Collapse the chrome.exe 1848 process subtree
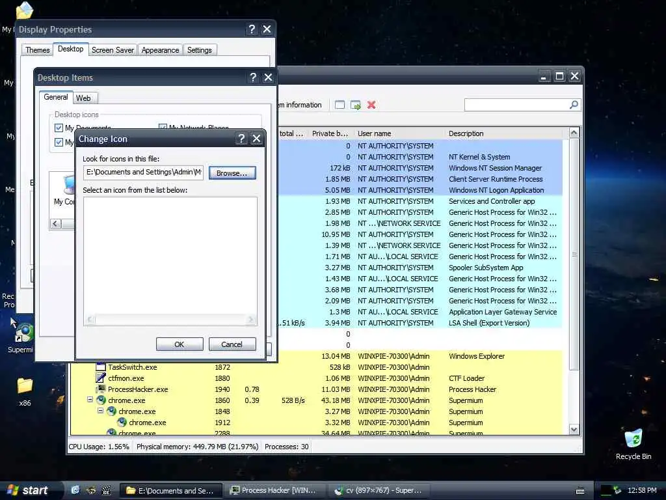This screenshot has width=666, height=500. (x=101, y=411)
